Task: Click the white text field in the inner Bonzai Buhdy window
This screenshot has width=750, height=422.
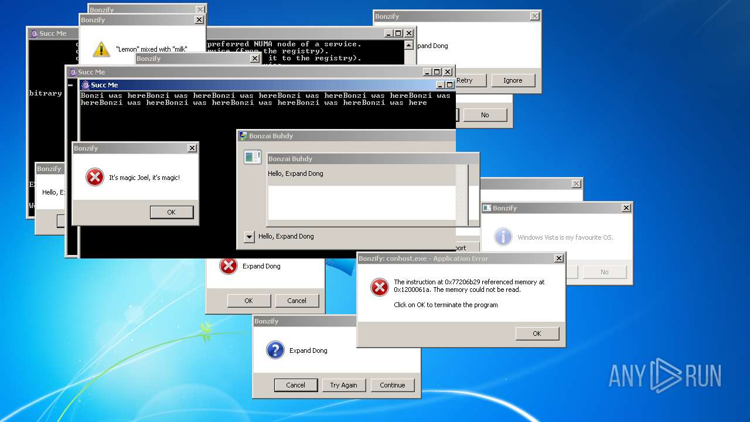Action: pyautogui.click(x=362, y=203)
